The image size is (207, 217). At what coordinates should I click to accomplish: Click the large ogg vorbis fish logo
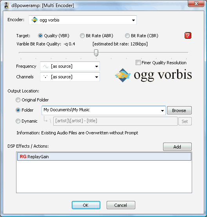pos(123,75)
